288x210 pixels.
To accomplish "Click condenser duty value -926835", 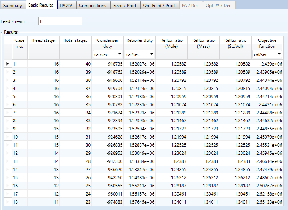I will point(108,145).
